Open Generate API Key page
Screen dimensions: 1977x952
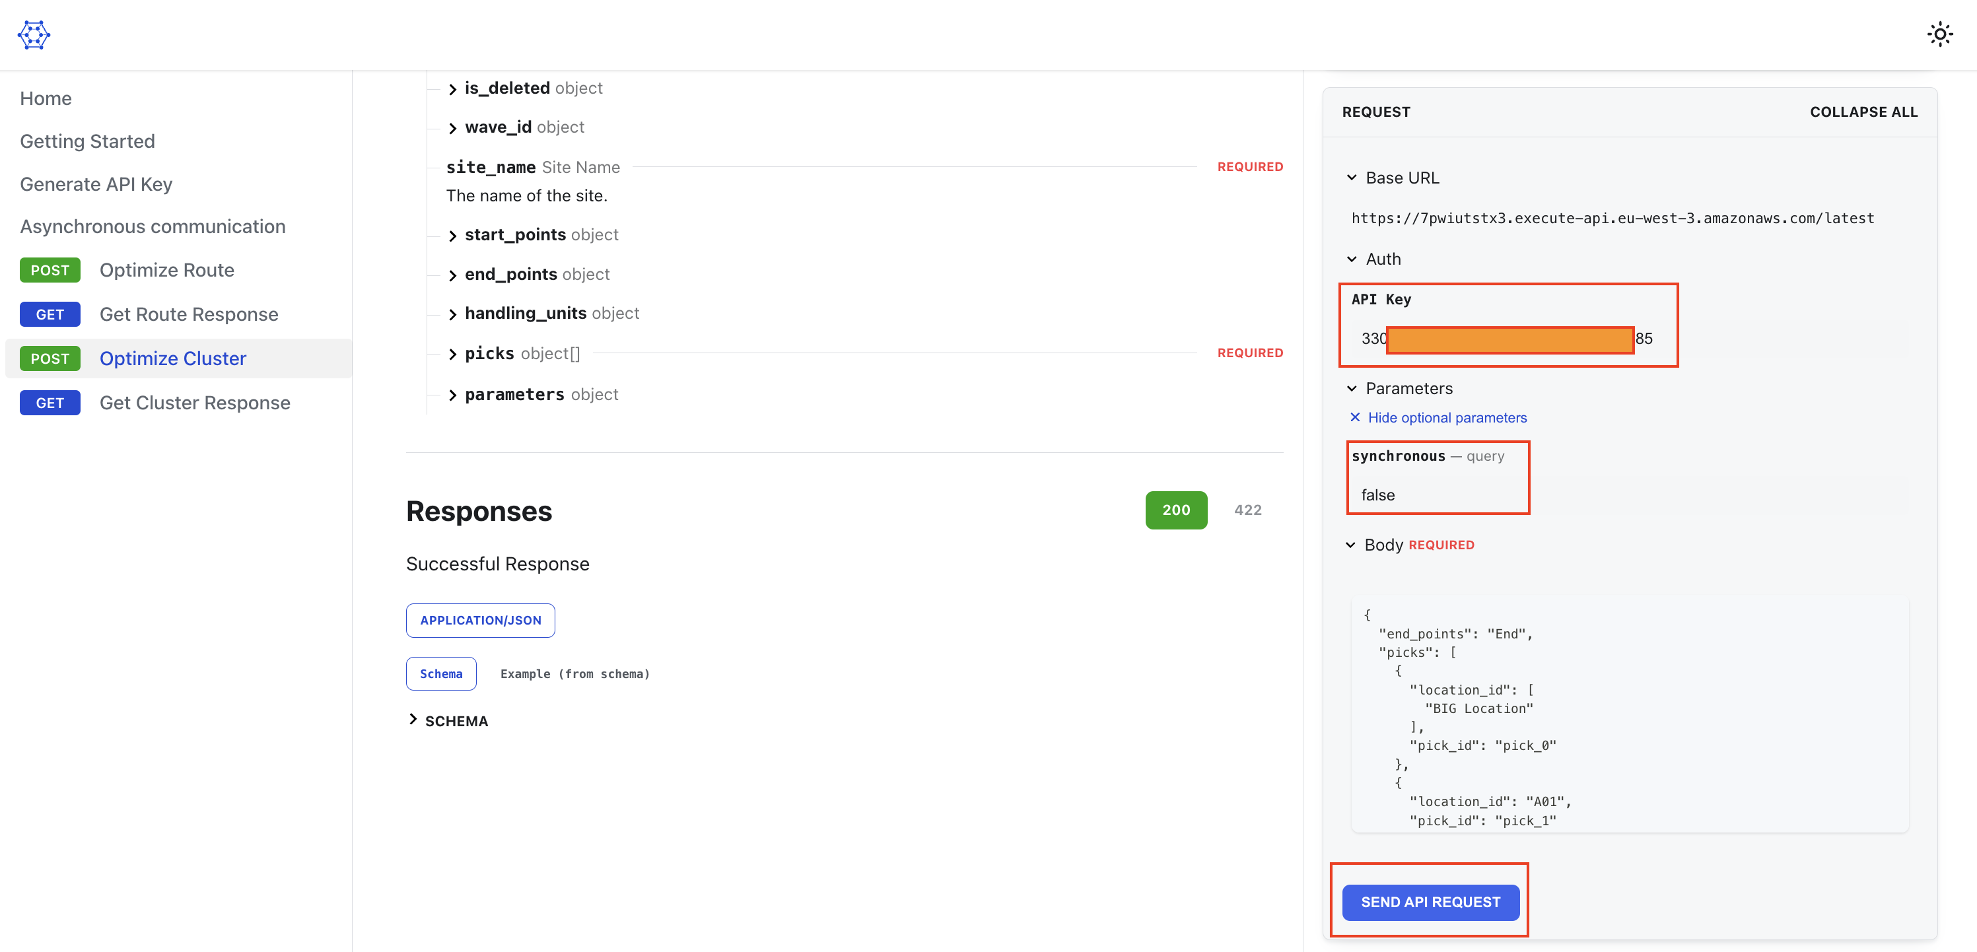[96, 184]
